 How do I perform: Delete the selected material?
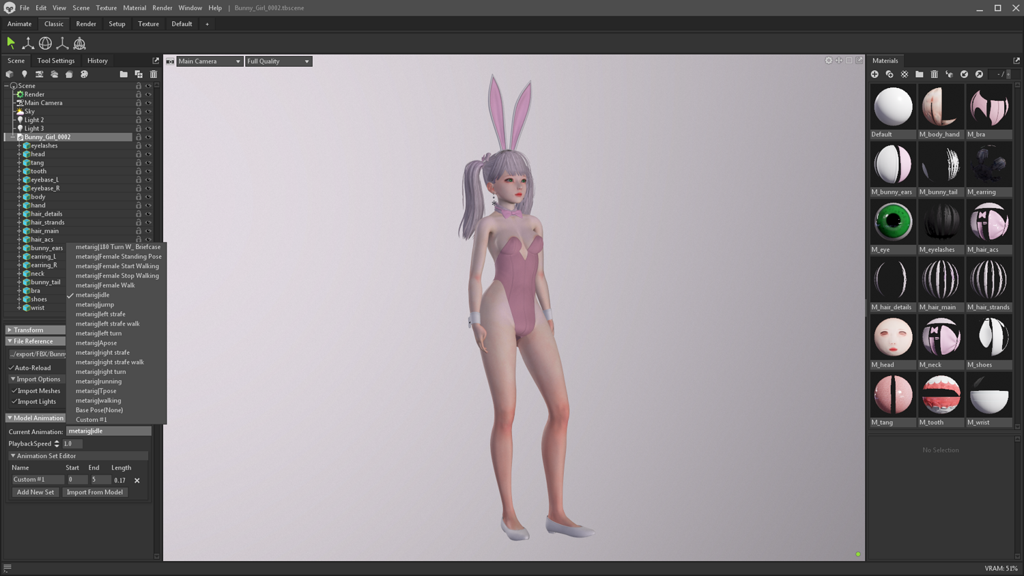(935, 74)
